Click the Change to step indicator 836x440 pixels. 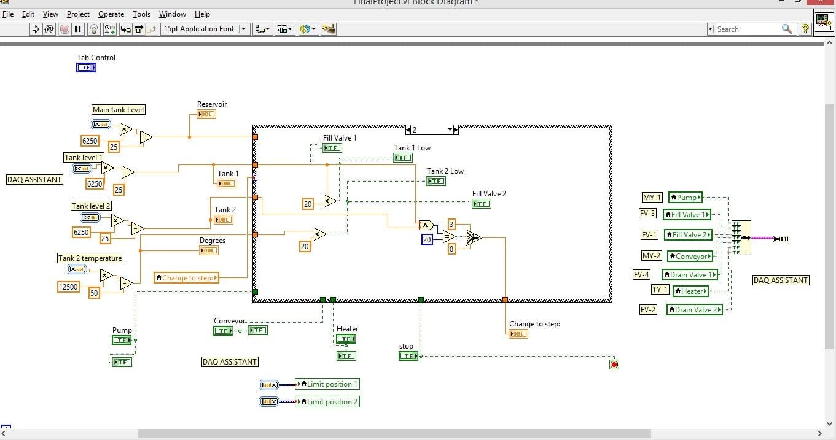coord(518,333)
